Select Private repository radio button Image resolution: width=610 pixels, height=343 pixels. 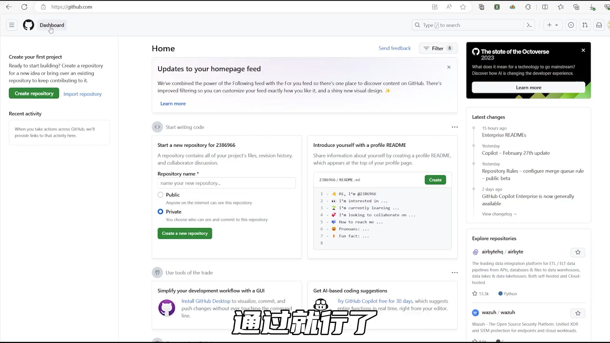pos(160,212)
